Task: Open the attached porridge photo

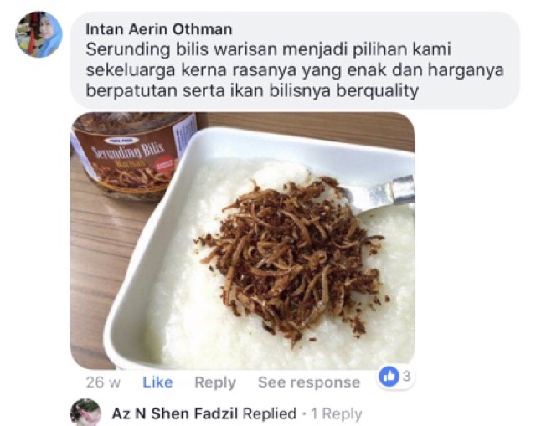Action: (242, 241)
